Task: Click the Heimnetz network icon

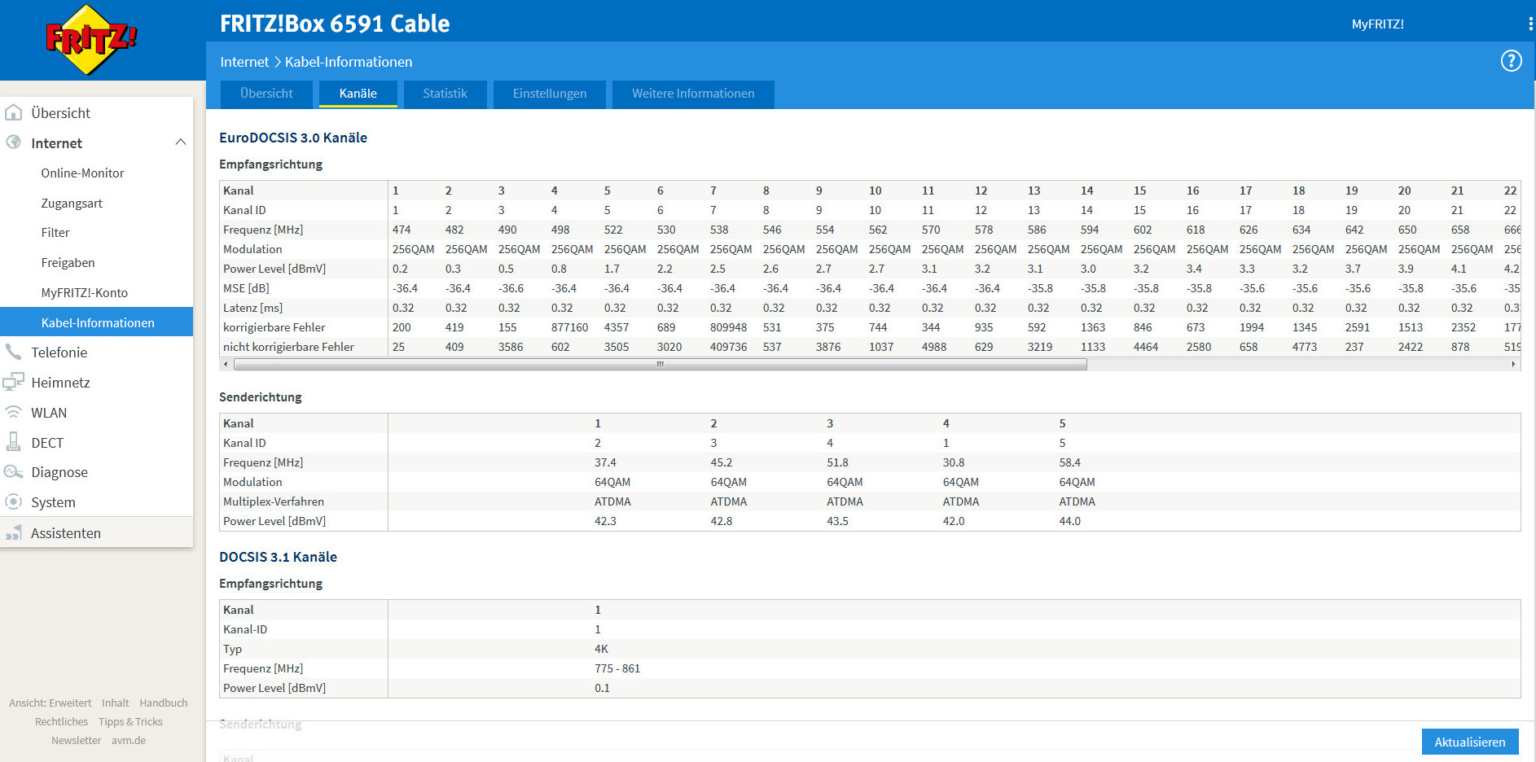Action: pos(14,382)
